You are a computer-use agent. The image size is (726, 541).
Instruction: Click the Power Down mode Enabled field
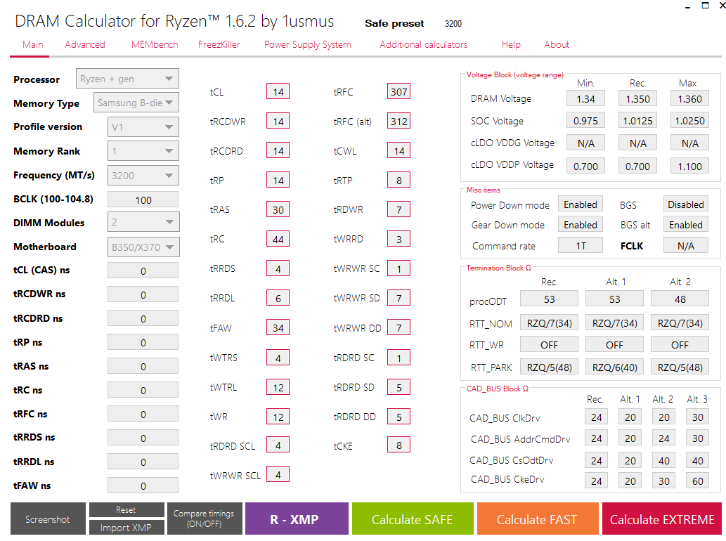click(x=580, y=204)
